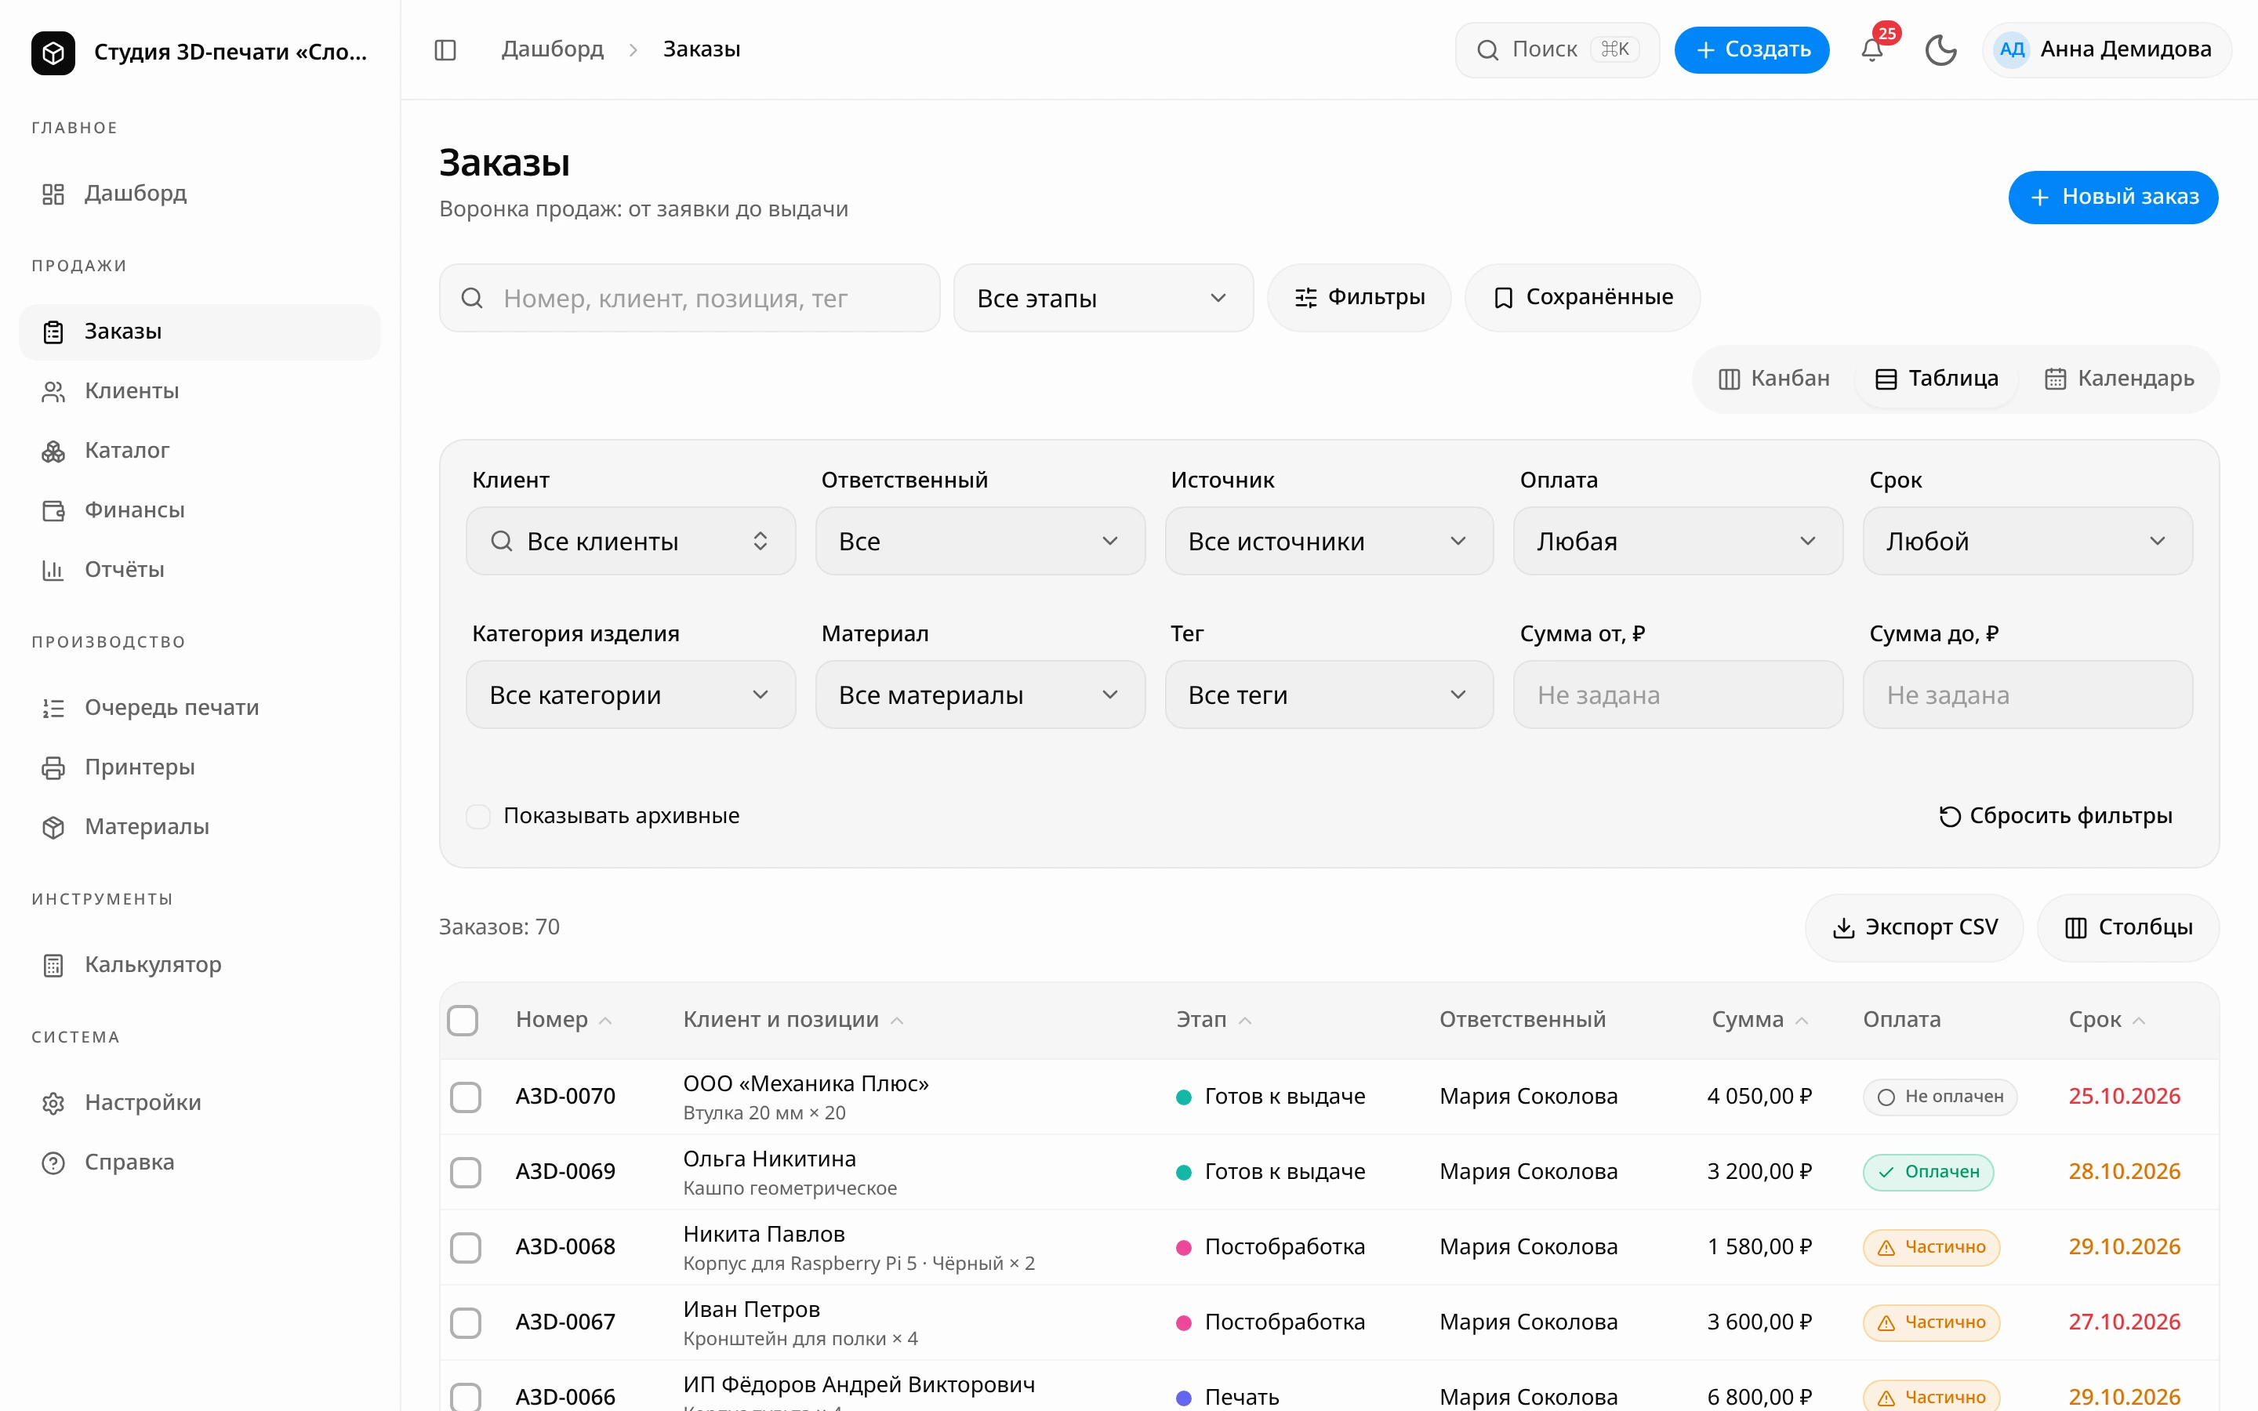Viewport: 2258px width, 1411px height.
Task: Click the Сумма от input field
Action: click(1678, 695)
